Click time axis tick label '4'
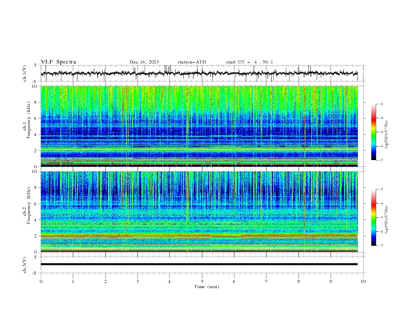The width and height of the screenshot is (409, 316). click(169, 281)
